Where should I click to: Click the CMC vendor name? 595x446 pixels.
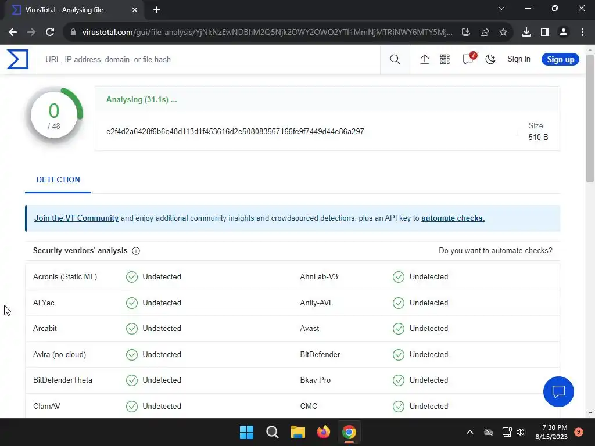click(309, 406)
